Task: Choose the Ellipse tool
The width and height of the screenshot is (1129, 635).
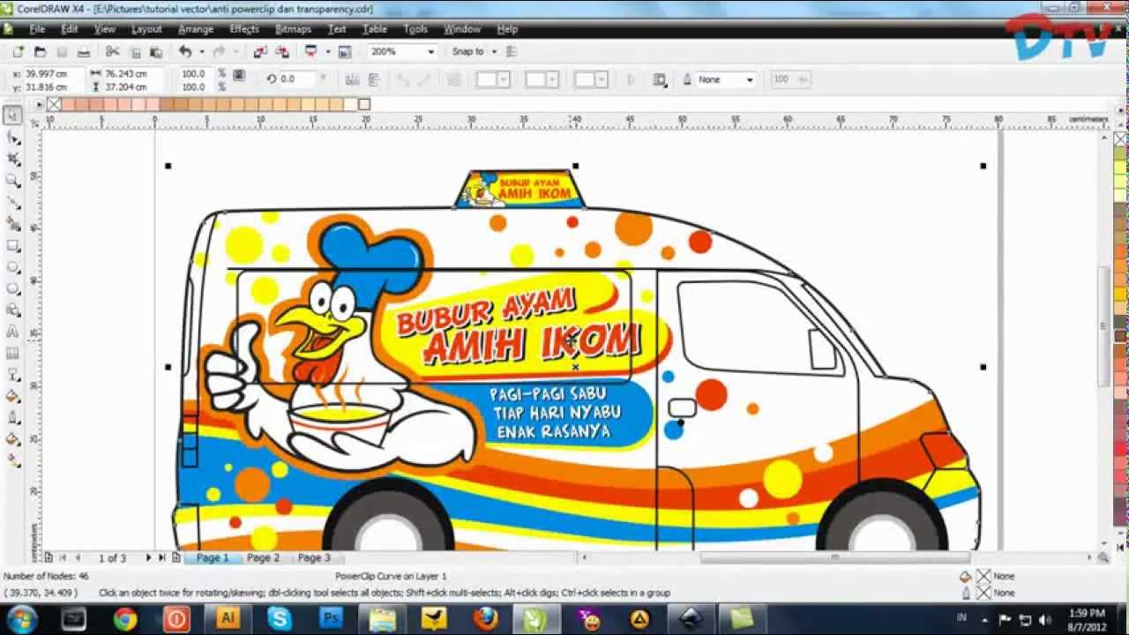Action: tap(12, 267)
